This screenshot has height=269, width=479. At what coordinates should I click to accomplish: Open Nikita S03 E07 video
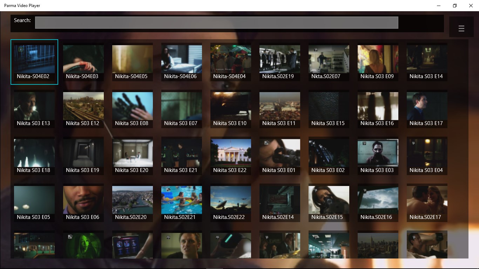182,109
